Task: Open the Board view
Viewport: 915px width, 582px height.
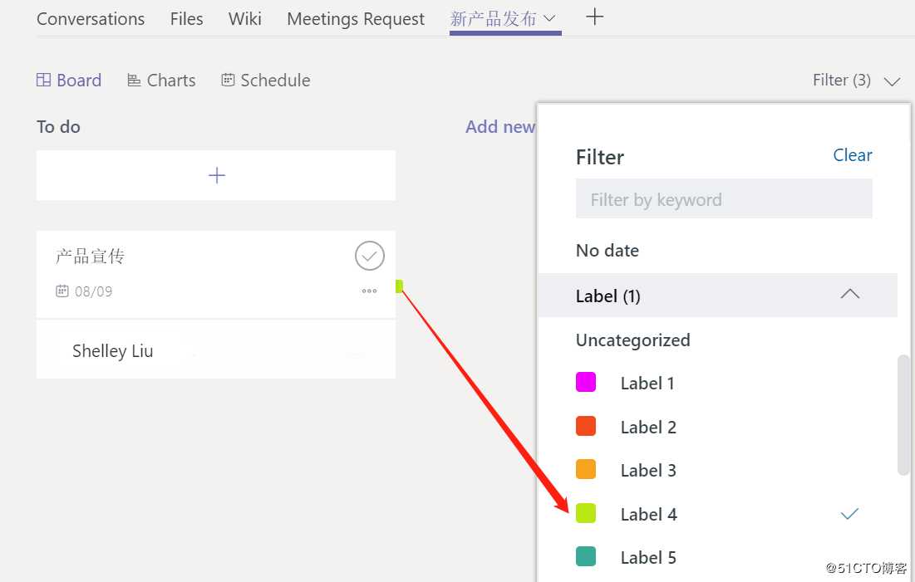Action: pyautogui.click(x=69, y=80)
